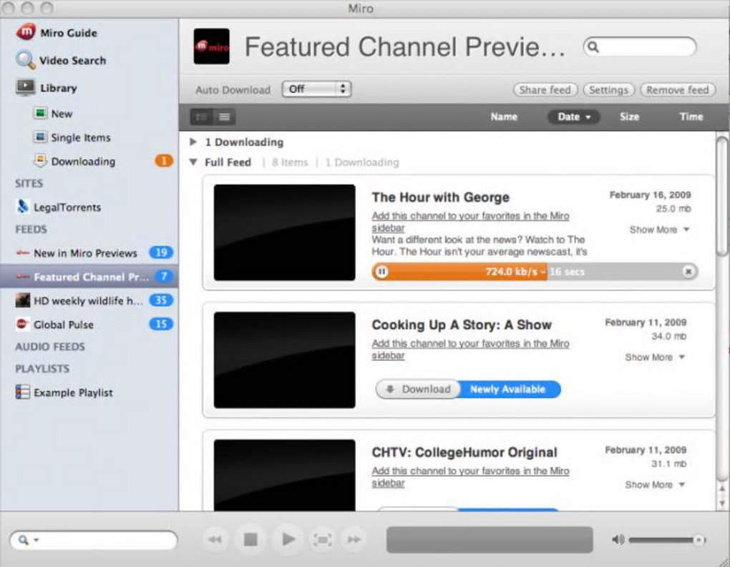
Task: Click the Remove feed button
Action: point(678,90)
